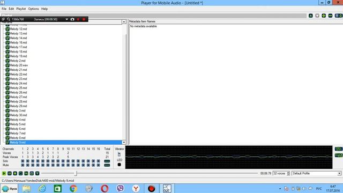Toggle Solo for channel 10
Screen dimensions: 343x193
click(x=68, y=161)
